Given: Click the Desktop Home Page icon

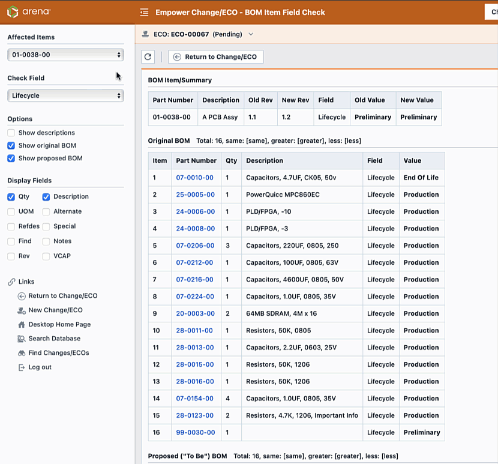Looking at the screenshot, I should point(22,325).
